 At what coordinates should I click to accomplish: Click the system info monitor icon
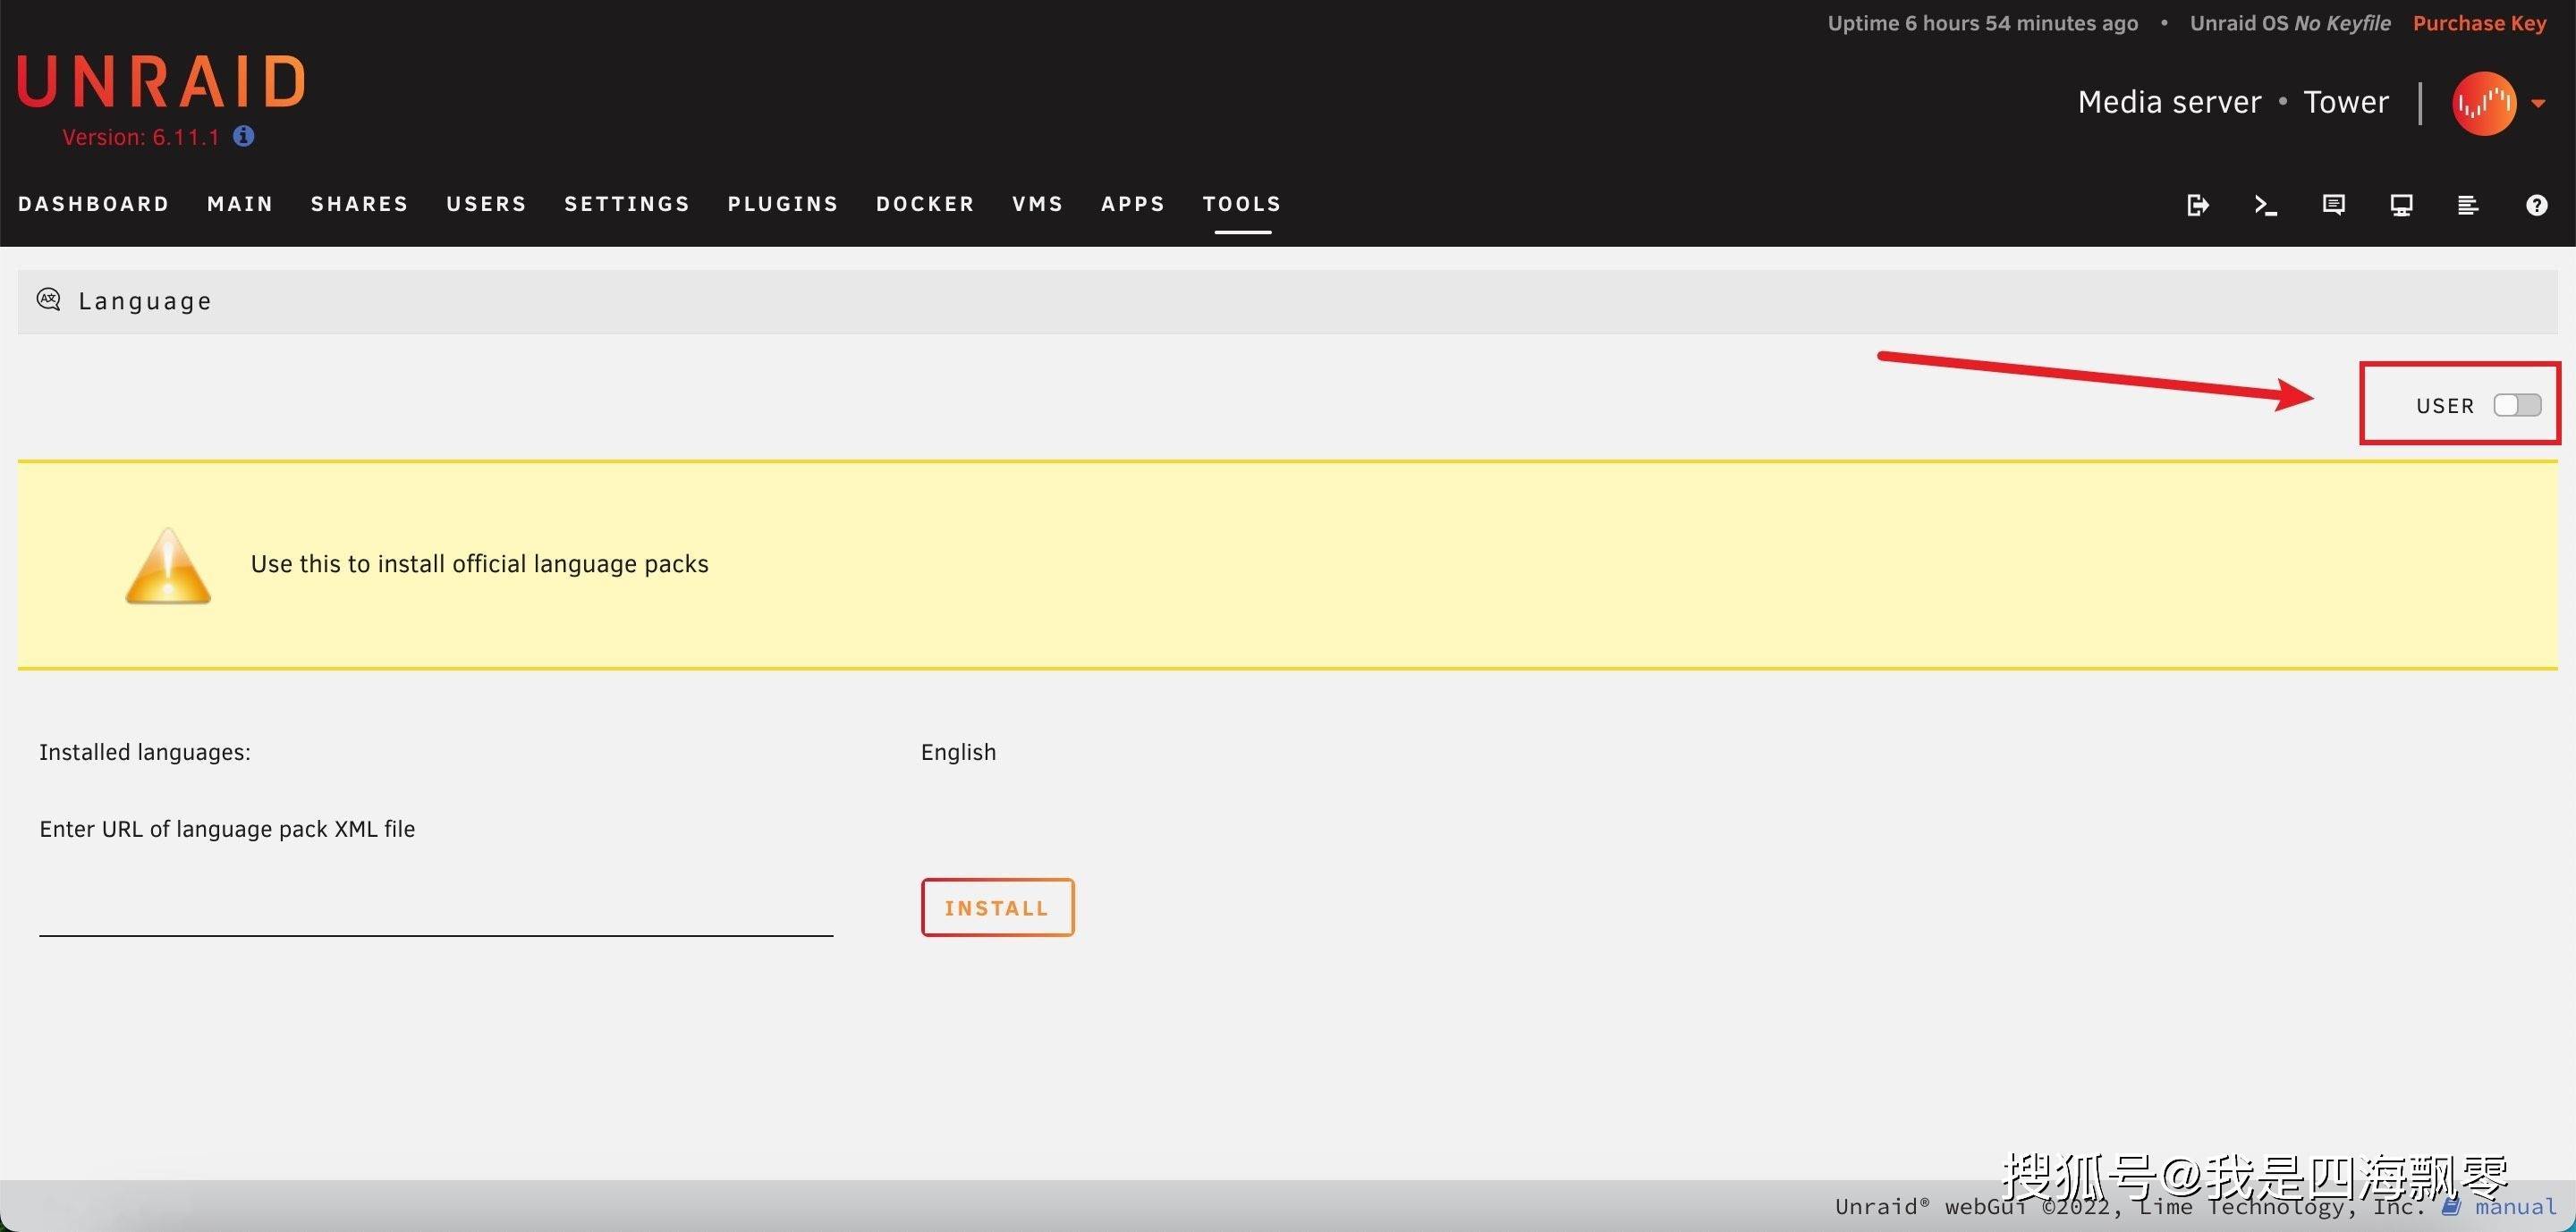click(2401, 205)
